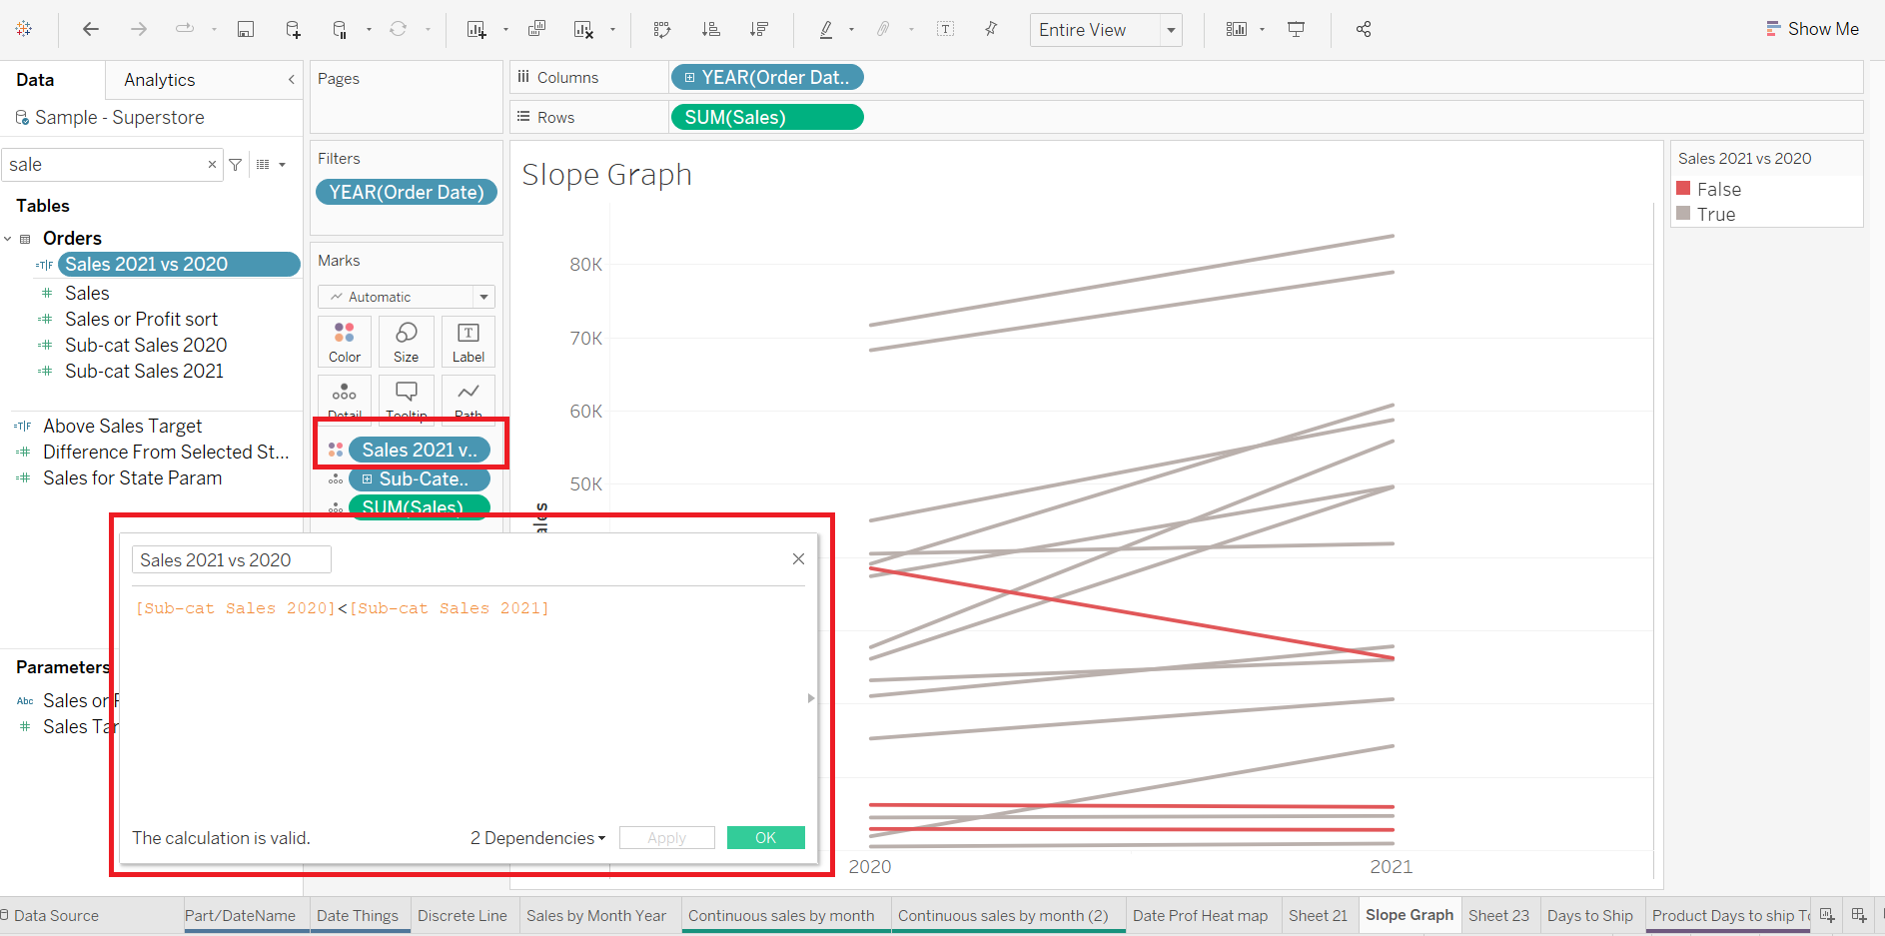Image resolution: width=1885 pixels, height=936 pixels.
Task: Open the Show/Hide Cards dropdown arrow
Action: pos(1263,30)
